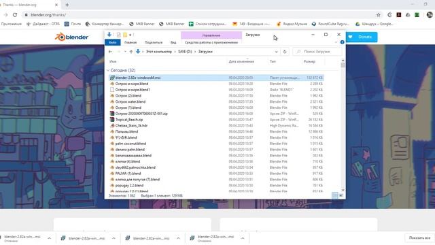Click New folder icon in quick access toolbar

(x=125, y=35)
